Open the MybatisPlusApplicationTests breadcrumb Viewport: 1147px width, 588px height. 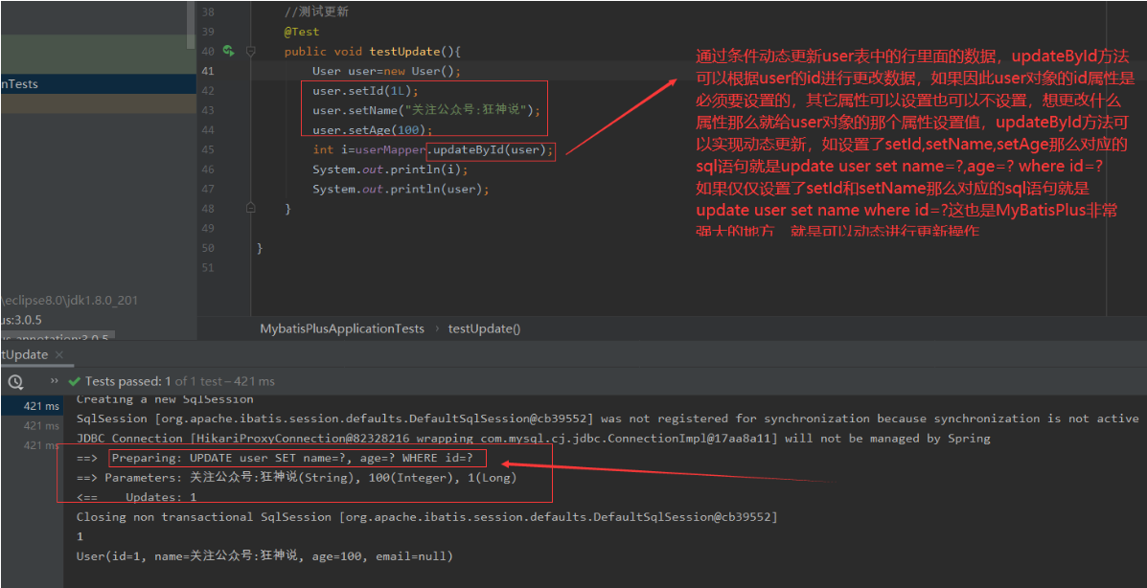point(343,328)
